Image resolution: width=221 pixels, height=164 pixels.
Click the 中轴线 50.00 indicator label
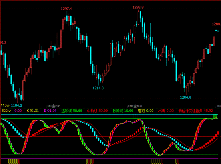click(x=97, y=111)
